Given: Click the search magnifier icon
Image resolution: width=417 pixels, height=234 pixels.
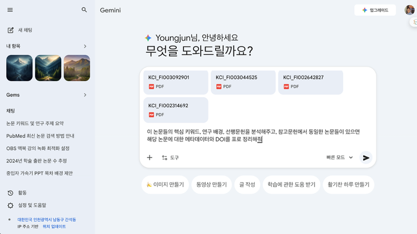Looking at the screenshot, I should coord(85,10).
